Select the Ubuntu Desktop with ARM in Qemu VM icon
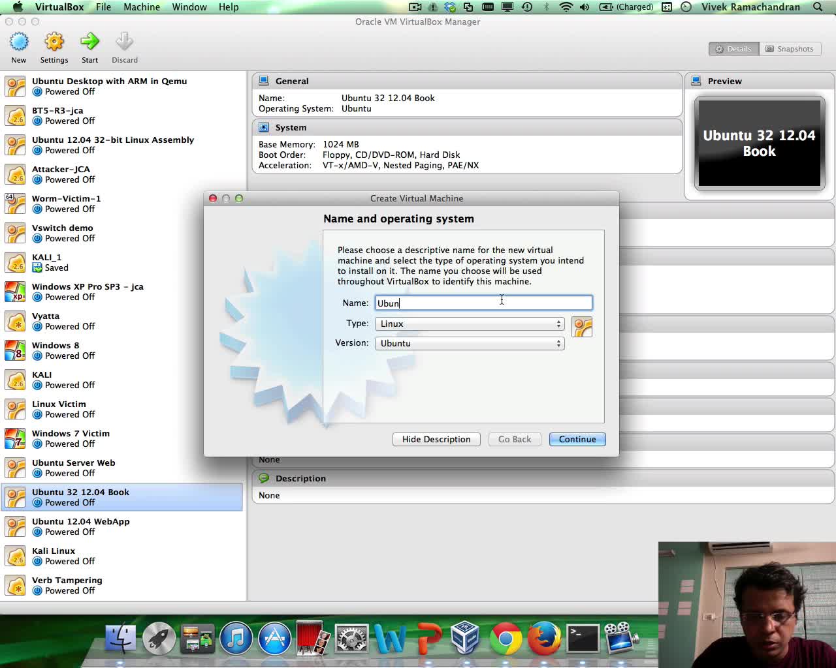 pos(15,86)
